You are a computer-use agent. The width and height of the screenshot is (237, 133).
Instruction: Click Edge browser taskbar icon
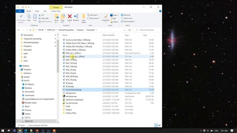pos(26,130)
